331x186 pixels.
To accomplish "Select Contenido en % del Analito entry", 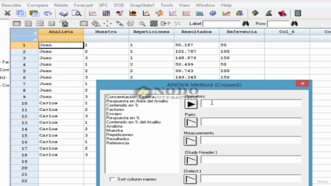I will point(133,122).
